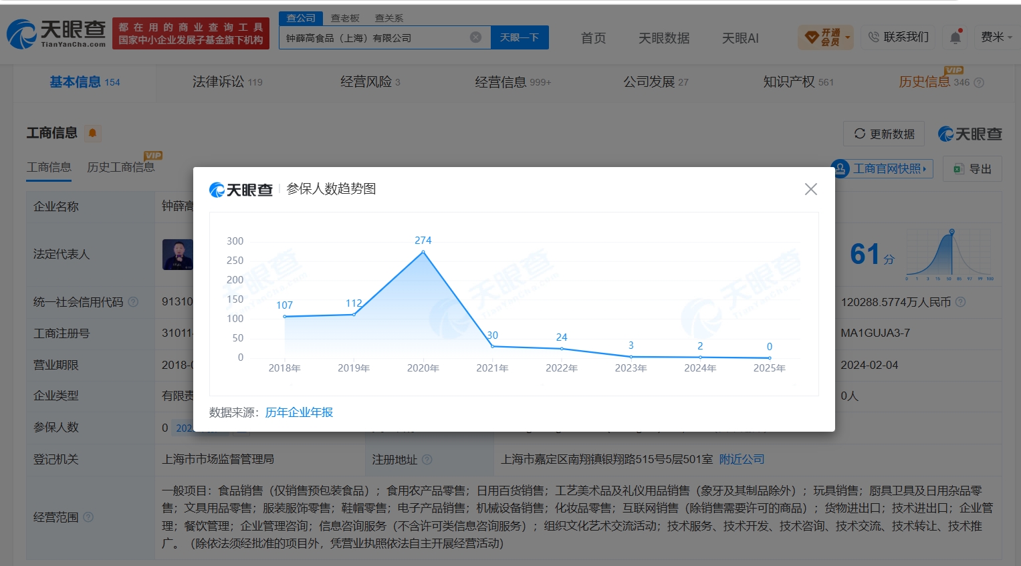The height and width of the screenshot is (566, 1021).
Task: Select the 工商信息 sub-tab
Action: click(x=49, y=167)
